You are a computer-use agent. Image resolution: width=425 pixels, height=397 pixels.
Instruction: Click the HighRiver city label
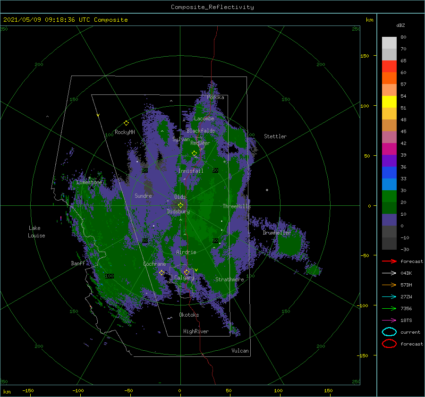point(196,331)
